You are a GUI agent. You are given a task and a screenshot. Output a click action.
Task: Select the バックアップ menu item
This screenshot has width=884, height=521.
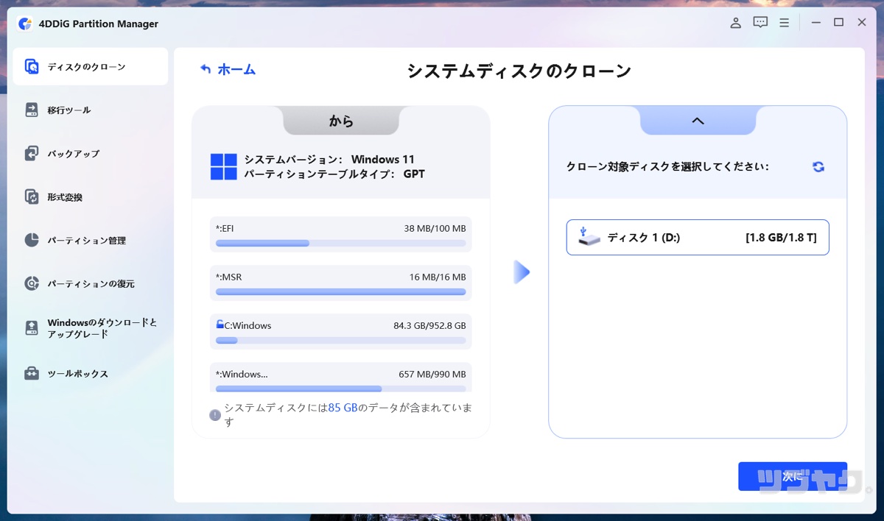(91, 154)
